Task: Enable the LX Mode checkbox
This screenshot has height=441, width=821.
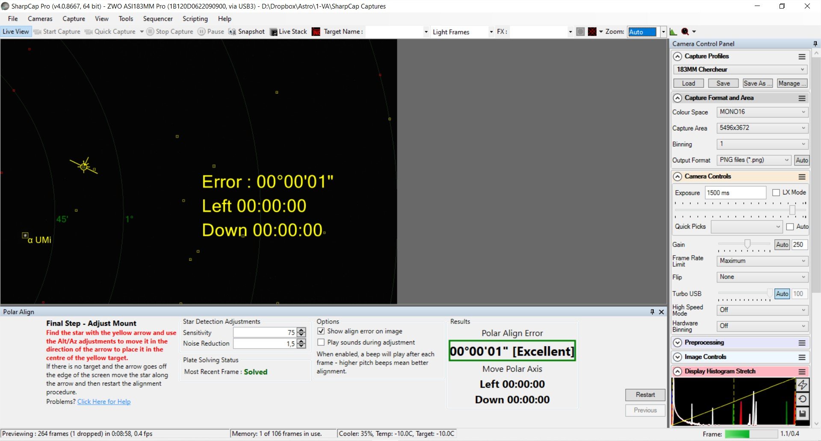Action: pos(776,193)
